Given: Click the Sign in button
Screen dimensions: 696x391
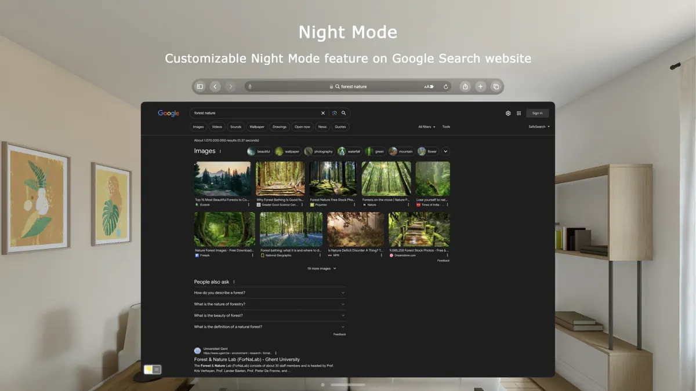Looking at the screenshot, I should 537,113.
